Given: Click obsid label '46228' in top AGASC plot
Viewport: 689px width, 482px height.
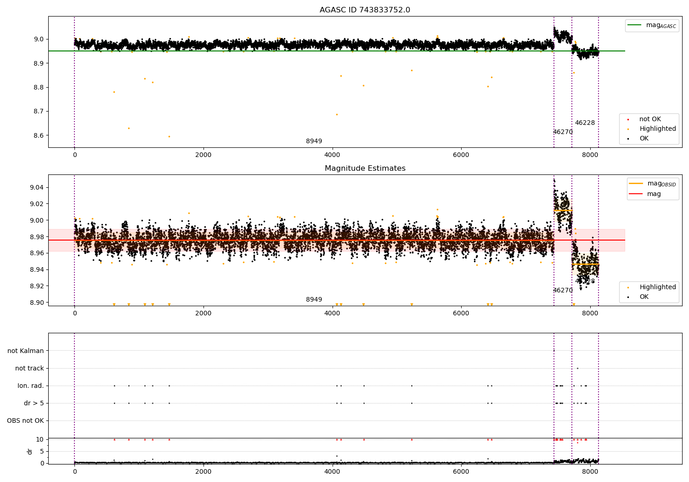Looking at the screenshot, I should point(585,123).
